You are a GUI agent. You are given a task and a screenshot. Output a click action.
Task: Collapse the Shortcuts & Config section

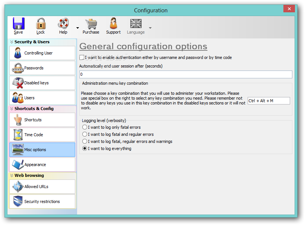click(x=12, y=109)
